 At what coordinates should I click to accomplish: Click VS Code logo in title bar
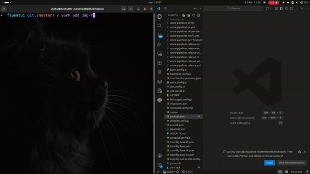point(158,9)
